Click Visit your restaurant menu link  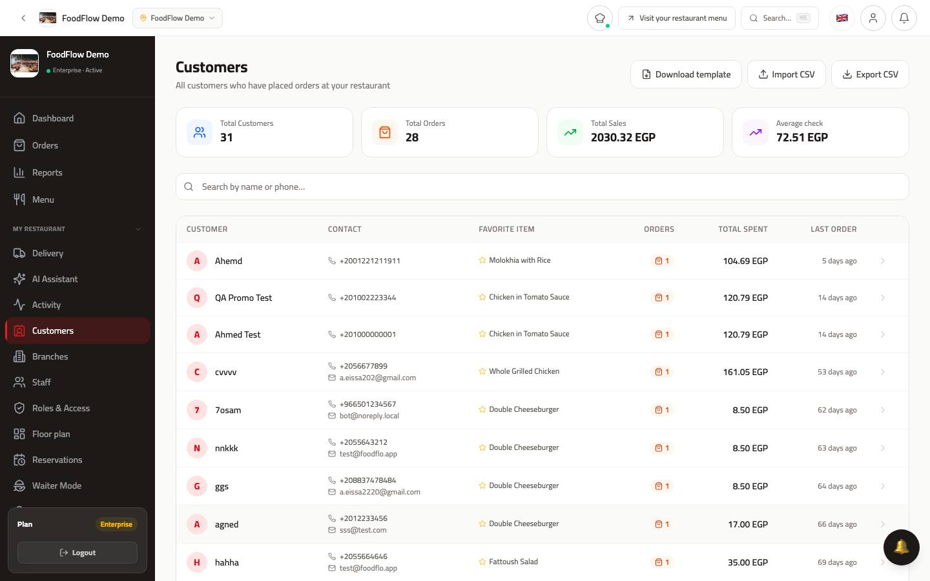(677, 18)
